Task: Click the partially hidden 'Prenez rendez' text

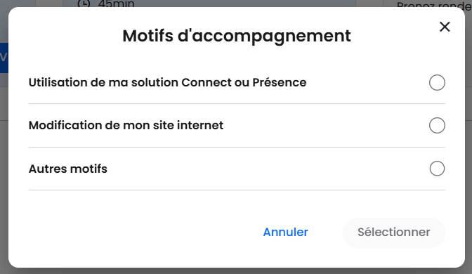Action: click(x=434, y=5)
